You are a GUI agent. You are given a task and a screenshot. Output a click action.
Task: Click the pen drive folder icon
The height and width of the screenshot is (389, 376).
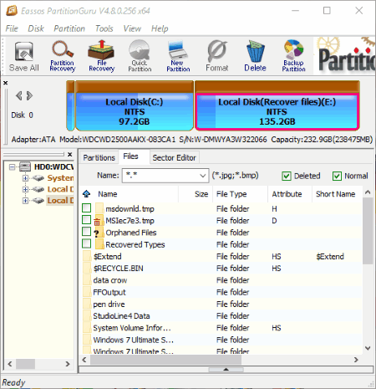pyautogui.click(x=87, y=304)
